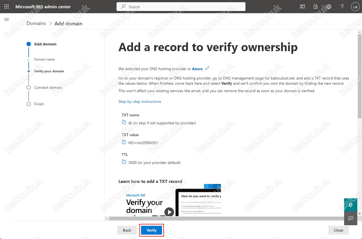362x239 pixels.
Task: Click the Azure DNS provider link
Action: (197, 69)
